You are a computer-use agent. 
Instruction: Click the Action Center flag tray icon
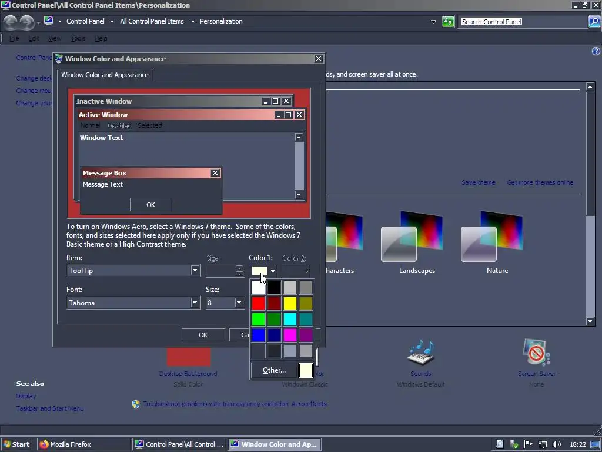coord(529,444)
